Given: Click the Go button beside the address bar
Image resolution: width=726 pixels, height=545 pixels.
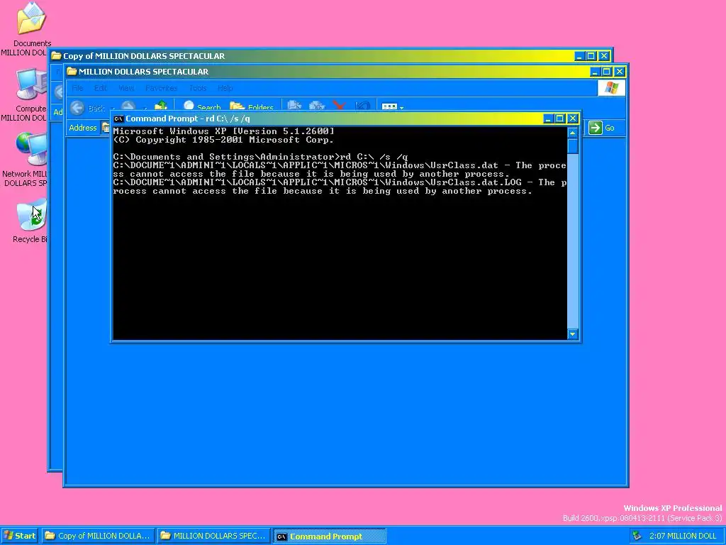Looking at the screenshot, I should 602,128.
